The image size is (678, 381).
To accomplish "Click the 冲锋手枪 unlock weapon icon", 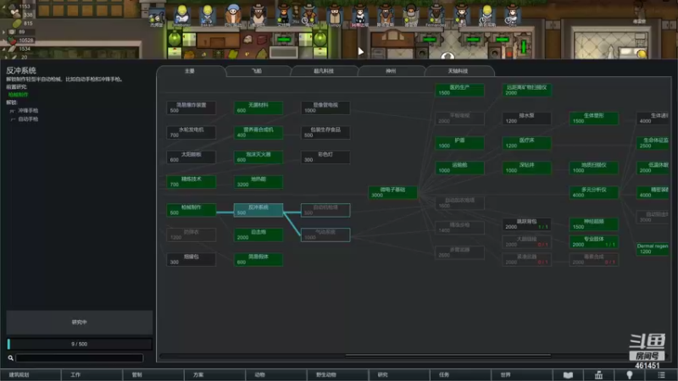I will click(12, 111).
